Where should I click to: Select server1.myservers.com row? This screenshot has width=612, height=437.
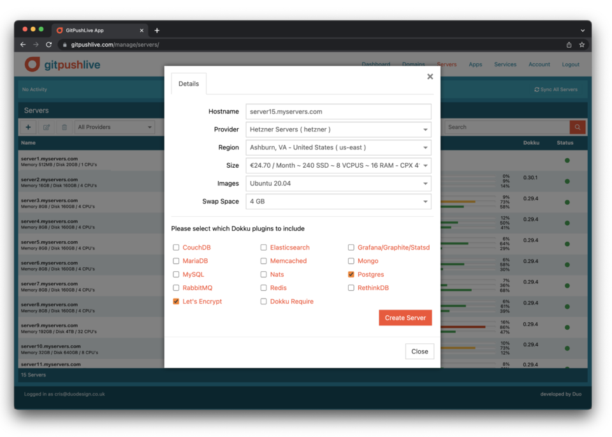(92, 161)
